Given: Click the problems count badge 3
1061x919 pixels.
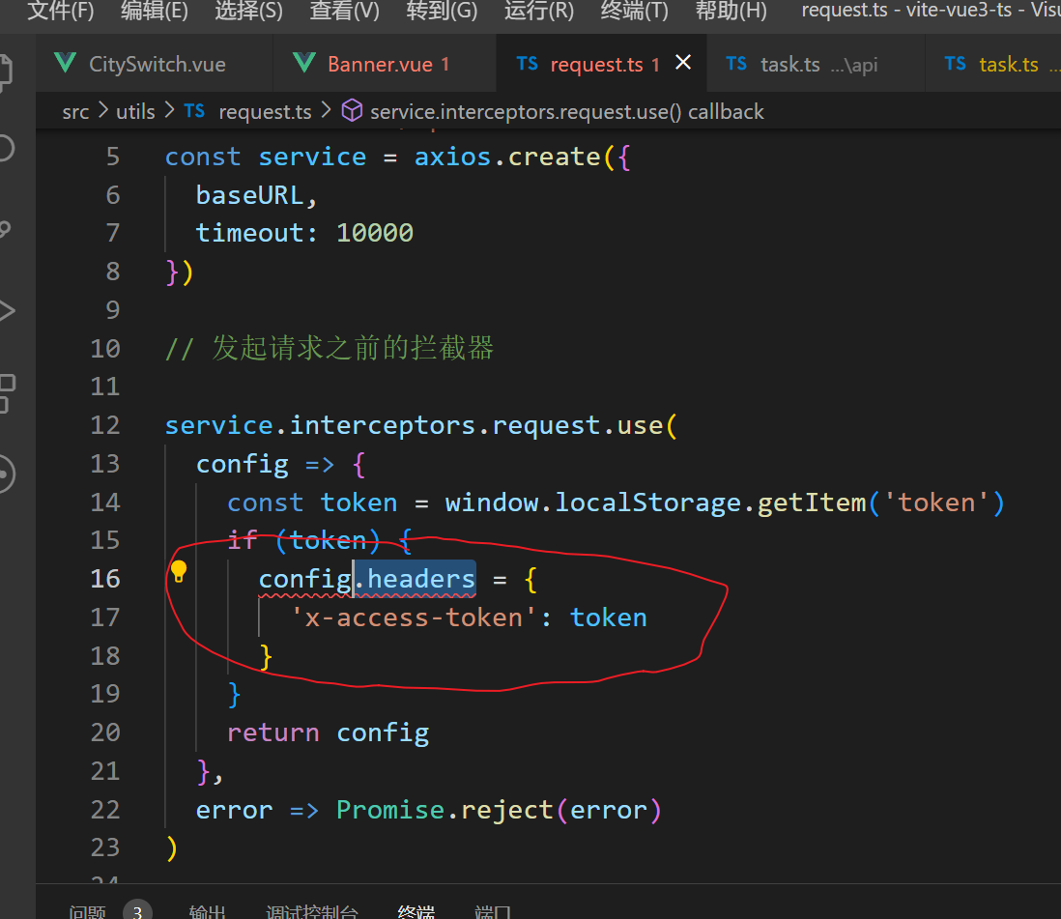Looking at the screenshot, I should pos(137,911).
